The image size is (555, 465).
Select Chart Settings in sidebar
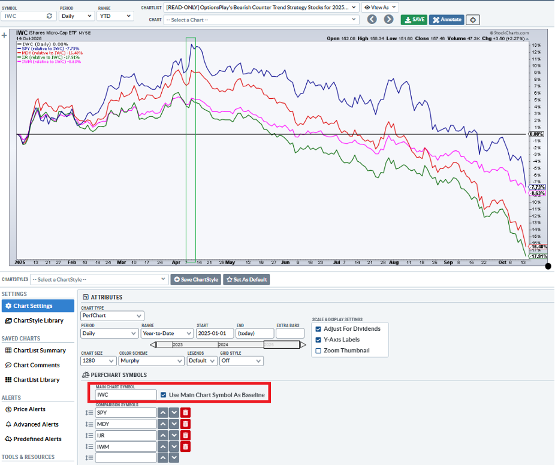(38, 306)
